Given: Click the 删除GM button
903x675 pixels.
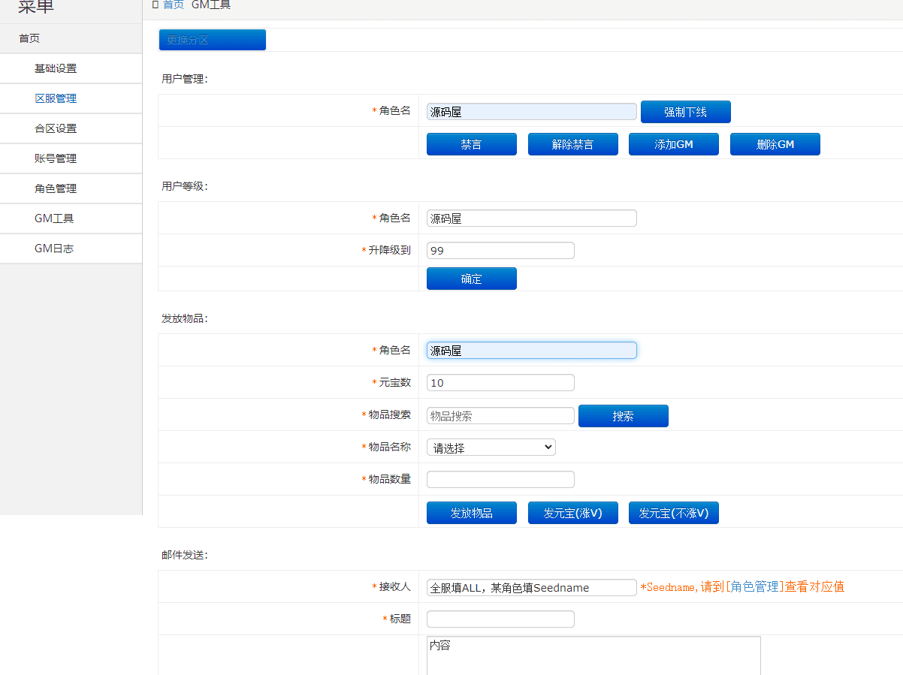Looking at the screenshot, I should pos(775,143).
